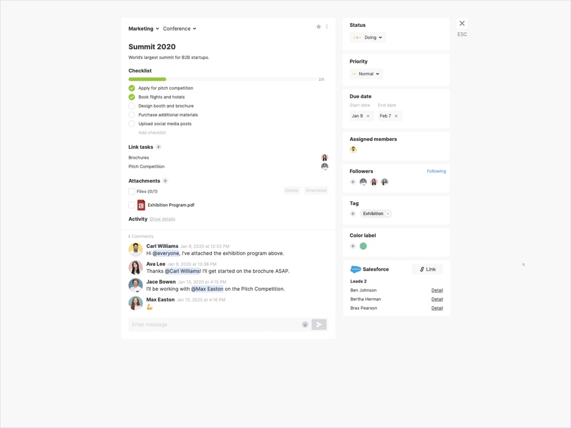
Task: Expand the Priority Normal dropdown
Action: tap(366, 74)
